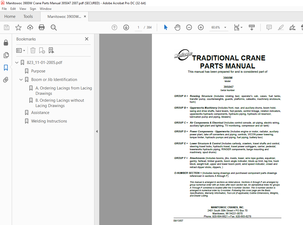The image size is (303, 225).
Task: Click serial number 395047 on page
Action: tap(228, 87)
